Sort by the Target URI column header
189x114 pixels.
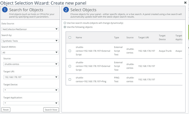coord(143,37)
